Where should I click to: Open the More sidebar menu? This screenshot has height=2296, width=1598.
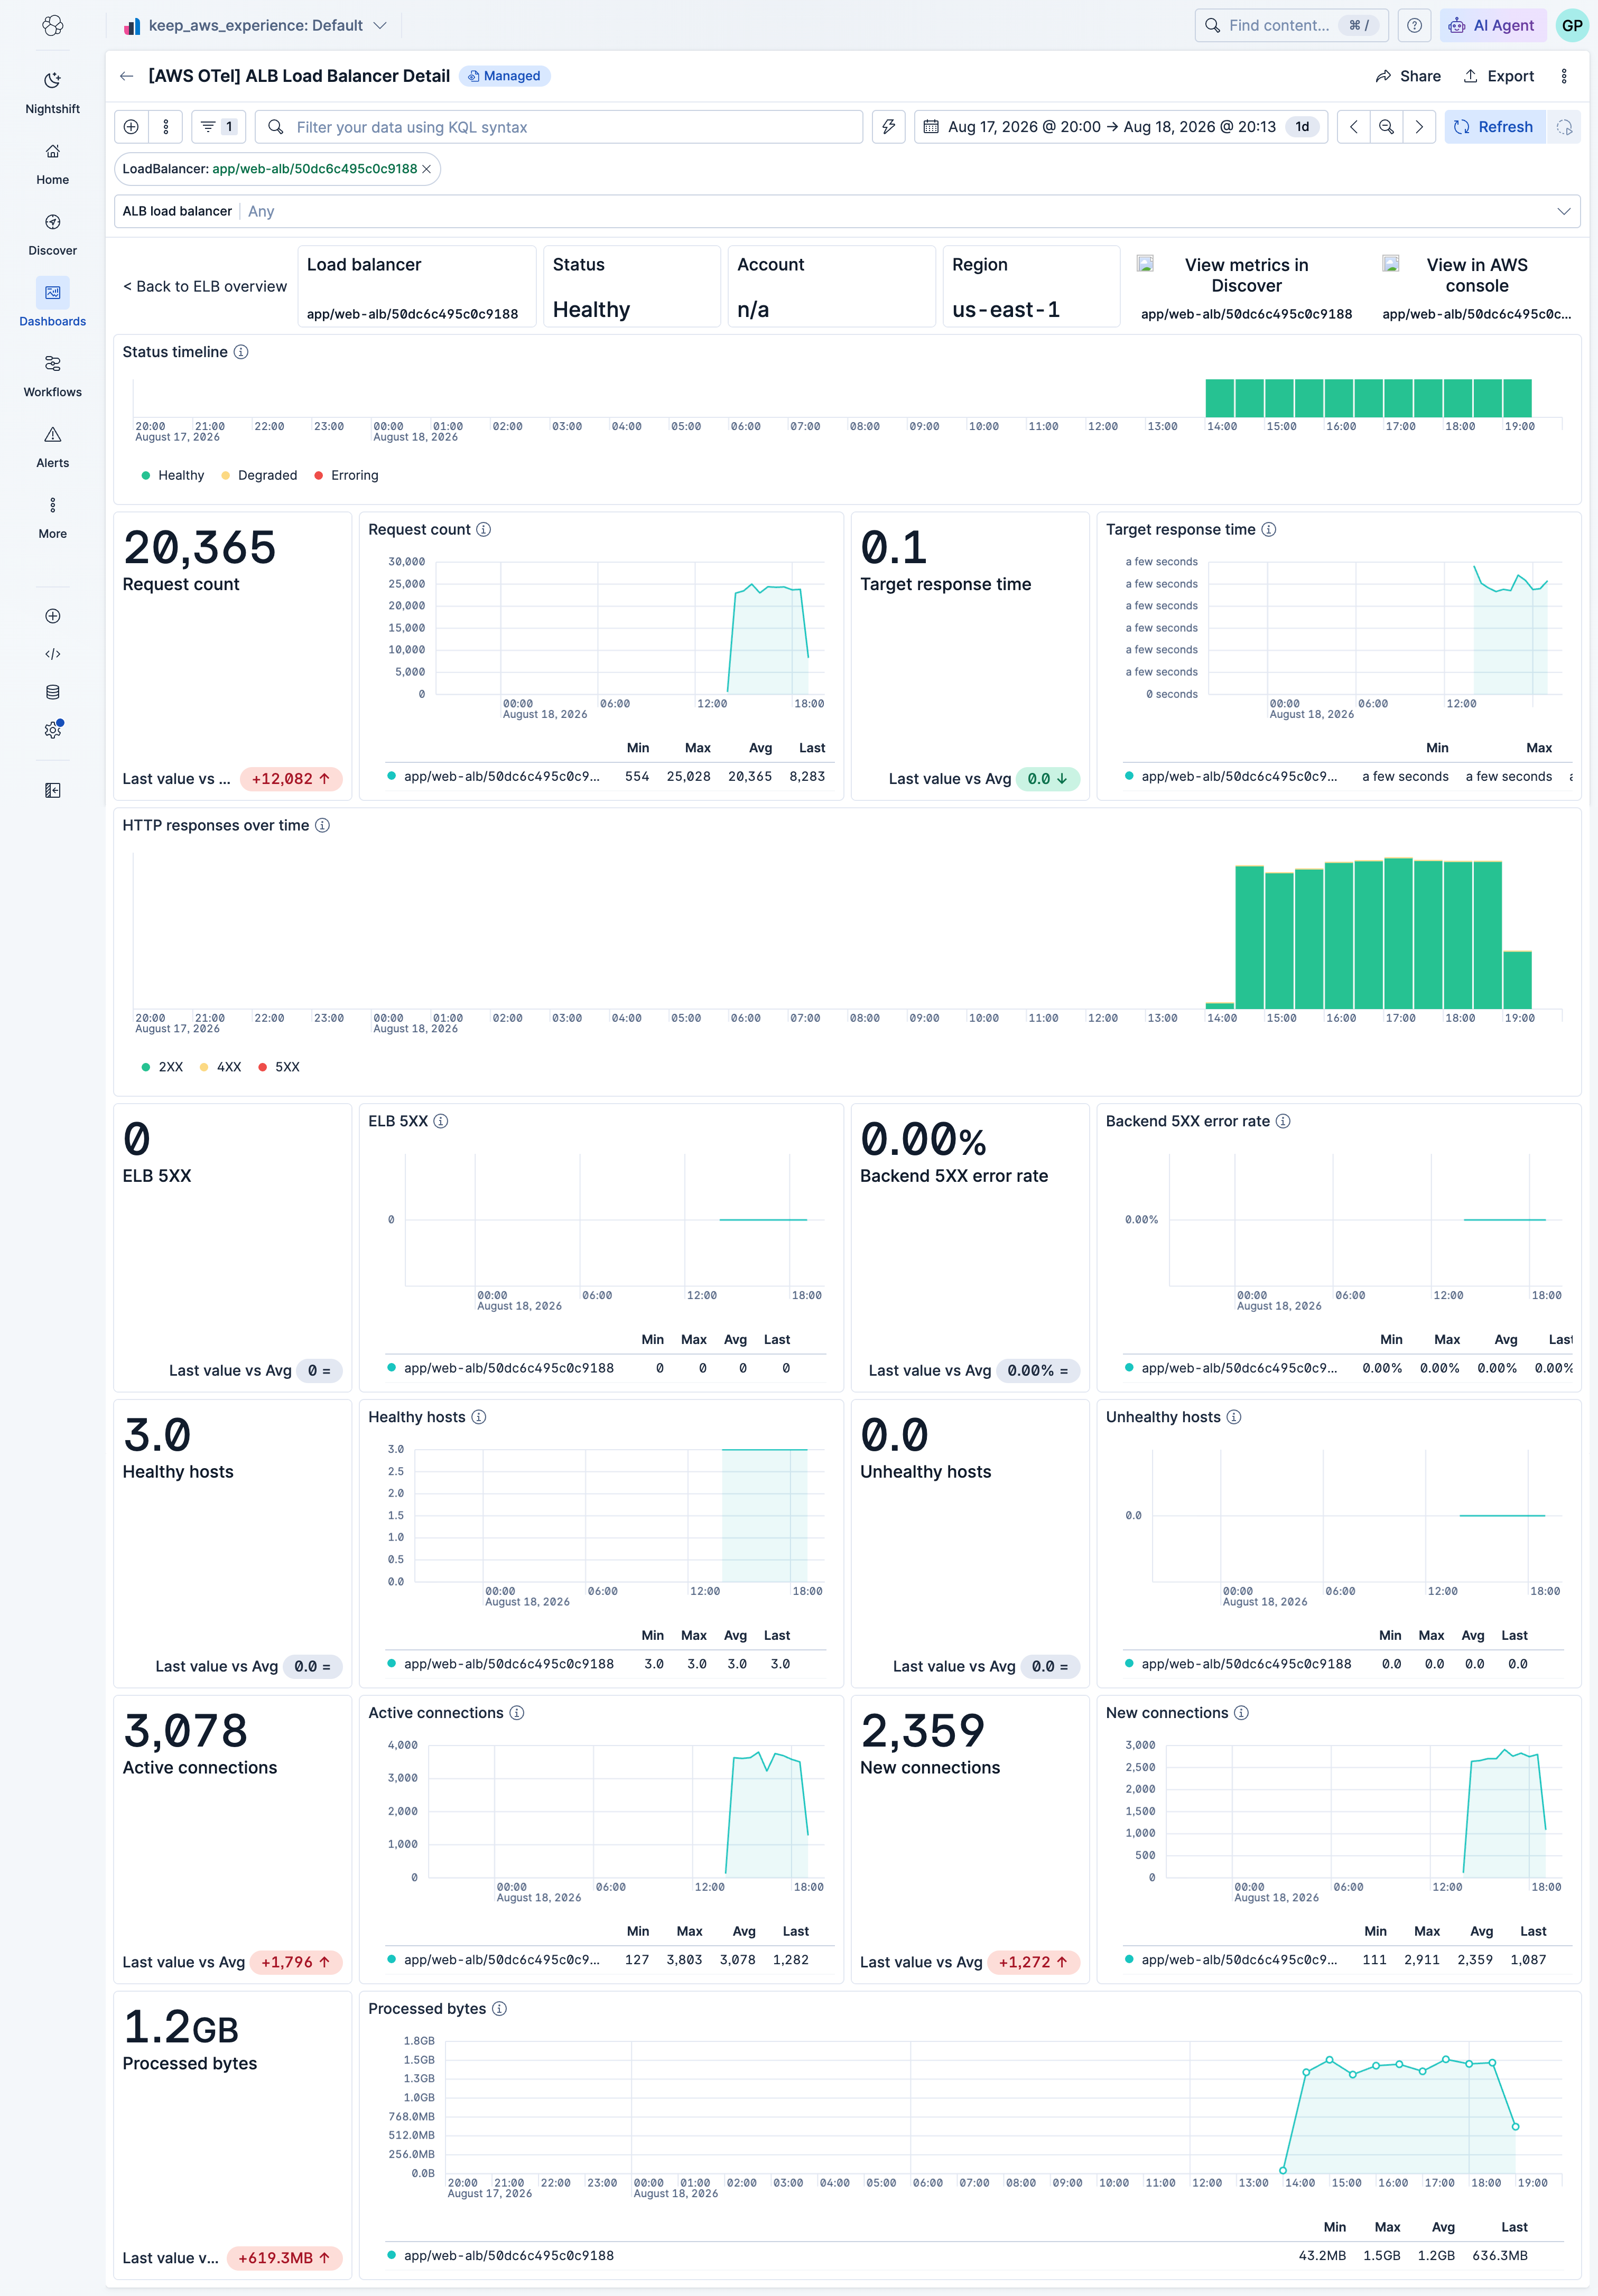[53, 517]
